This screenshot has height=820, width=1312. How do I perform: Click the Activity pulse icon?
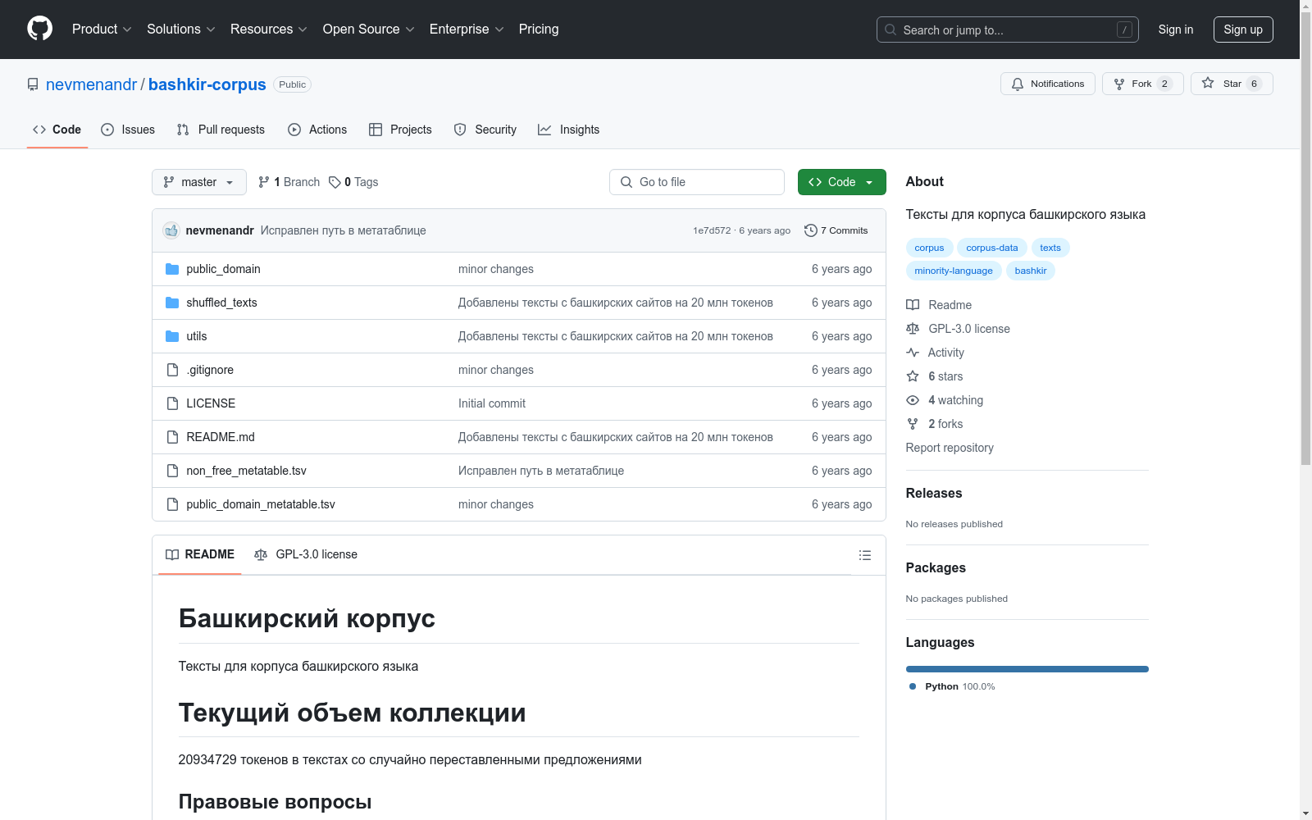click(913, 353)
